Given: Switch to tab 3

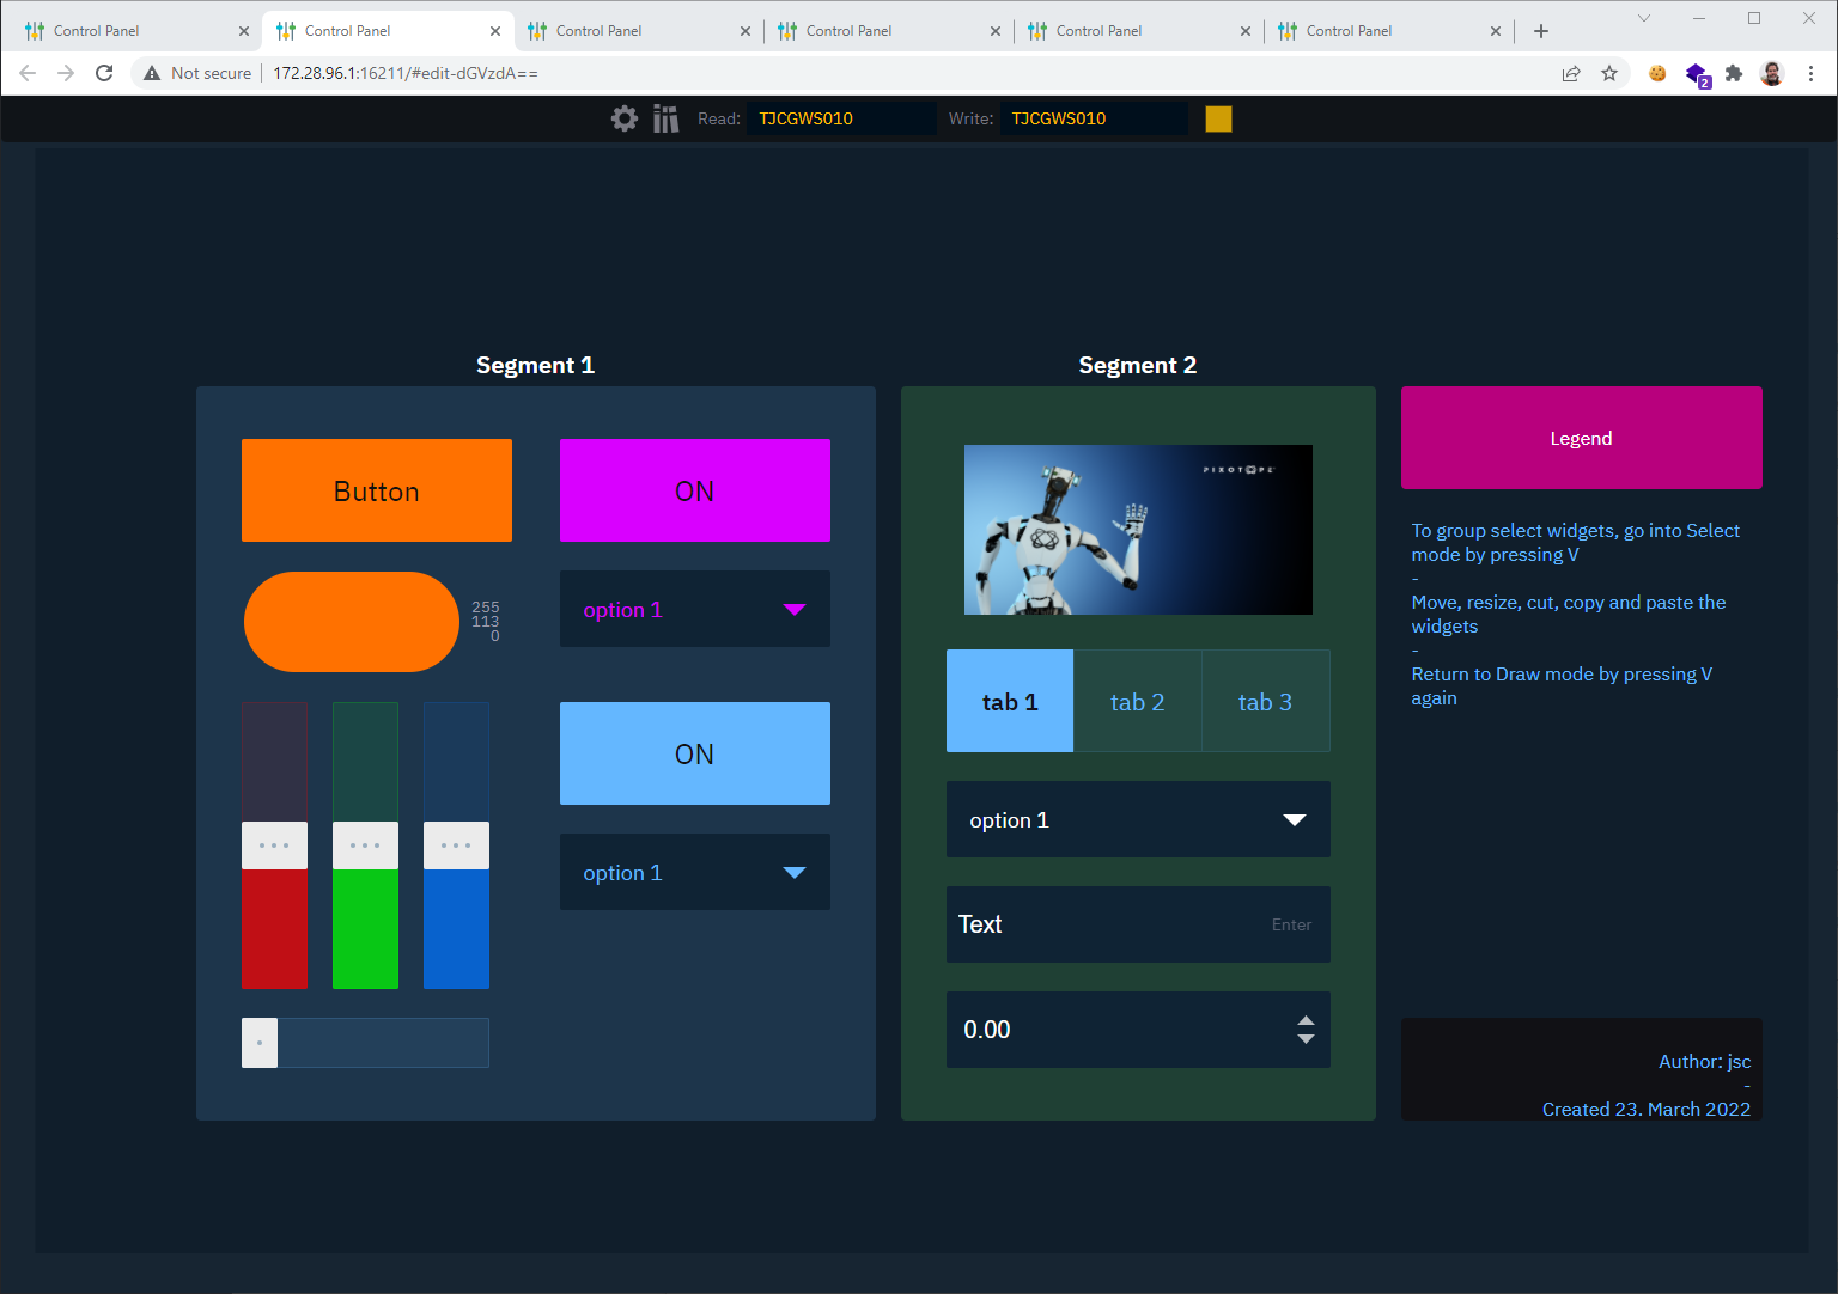Looking at the screenshot, I should 1265,701.
